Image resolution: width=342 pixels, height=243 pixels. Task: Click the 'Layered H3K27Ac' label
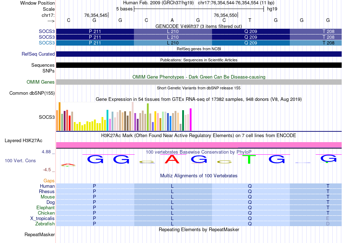(x=23, y=141)
